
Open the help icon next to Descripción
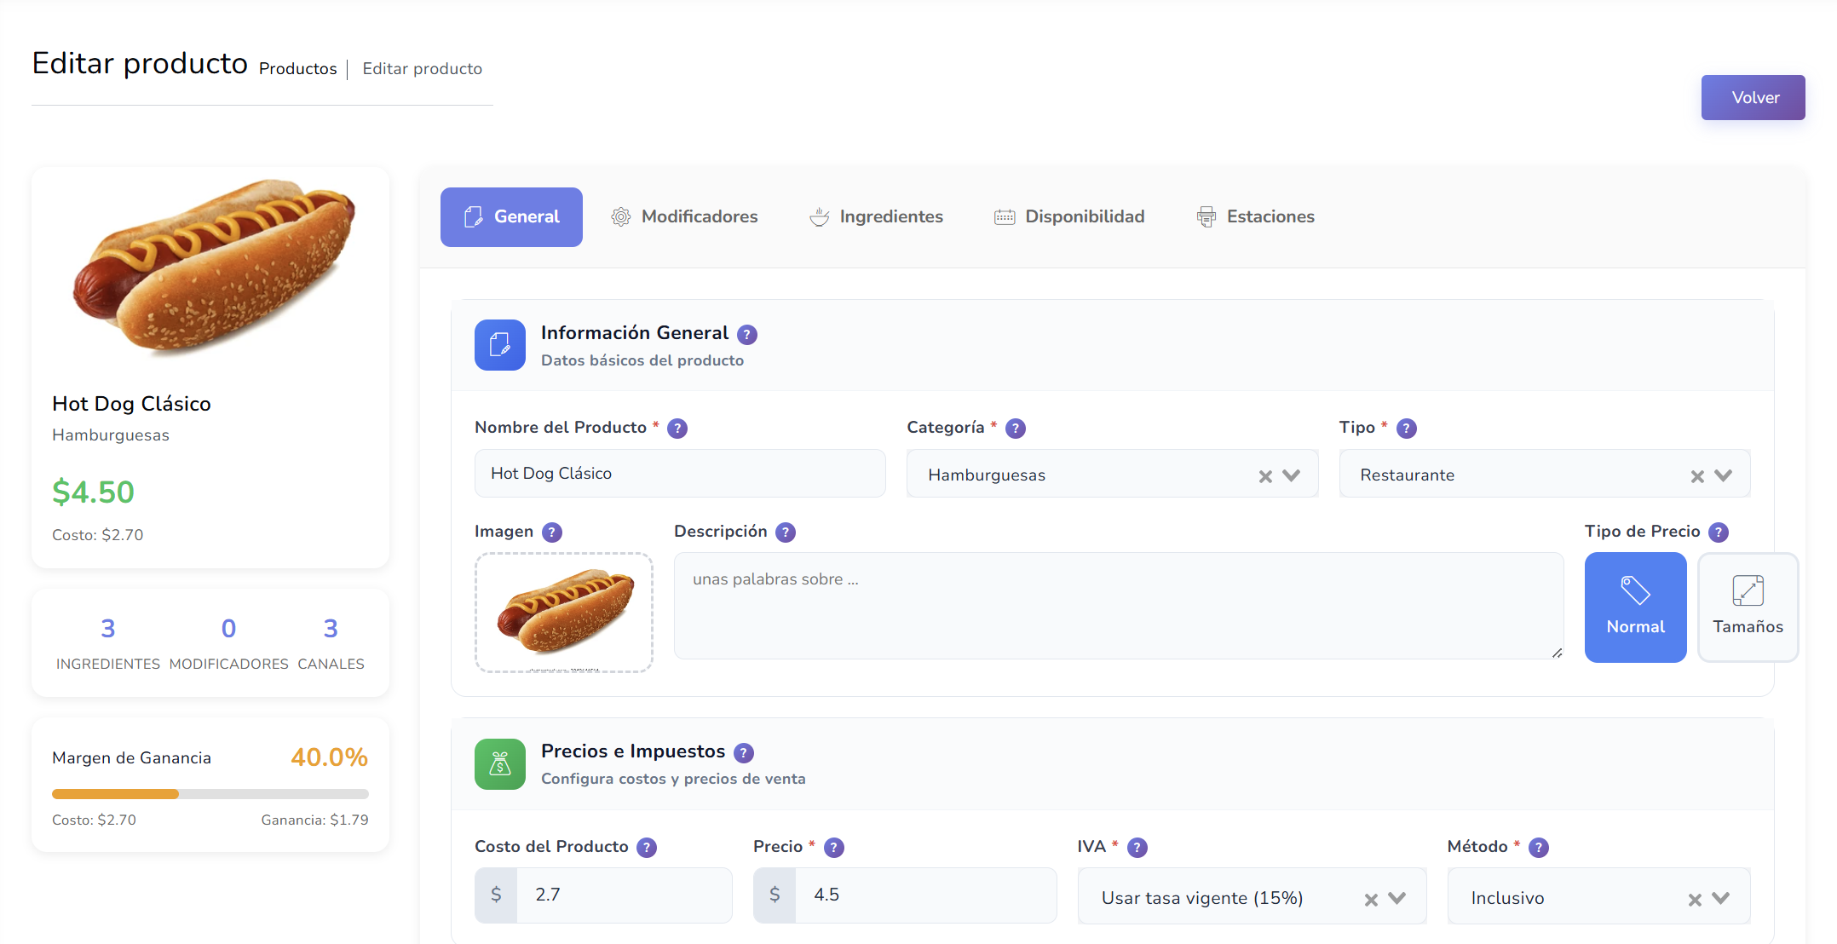786,532
